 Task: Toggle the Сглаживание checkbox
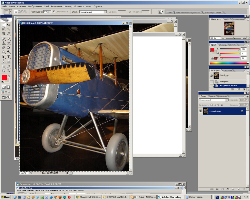pos(54,12)
